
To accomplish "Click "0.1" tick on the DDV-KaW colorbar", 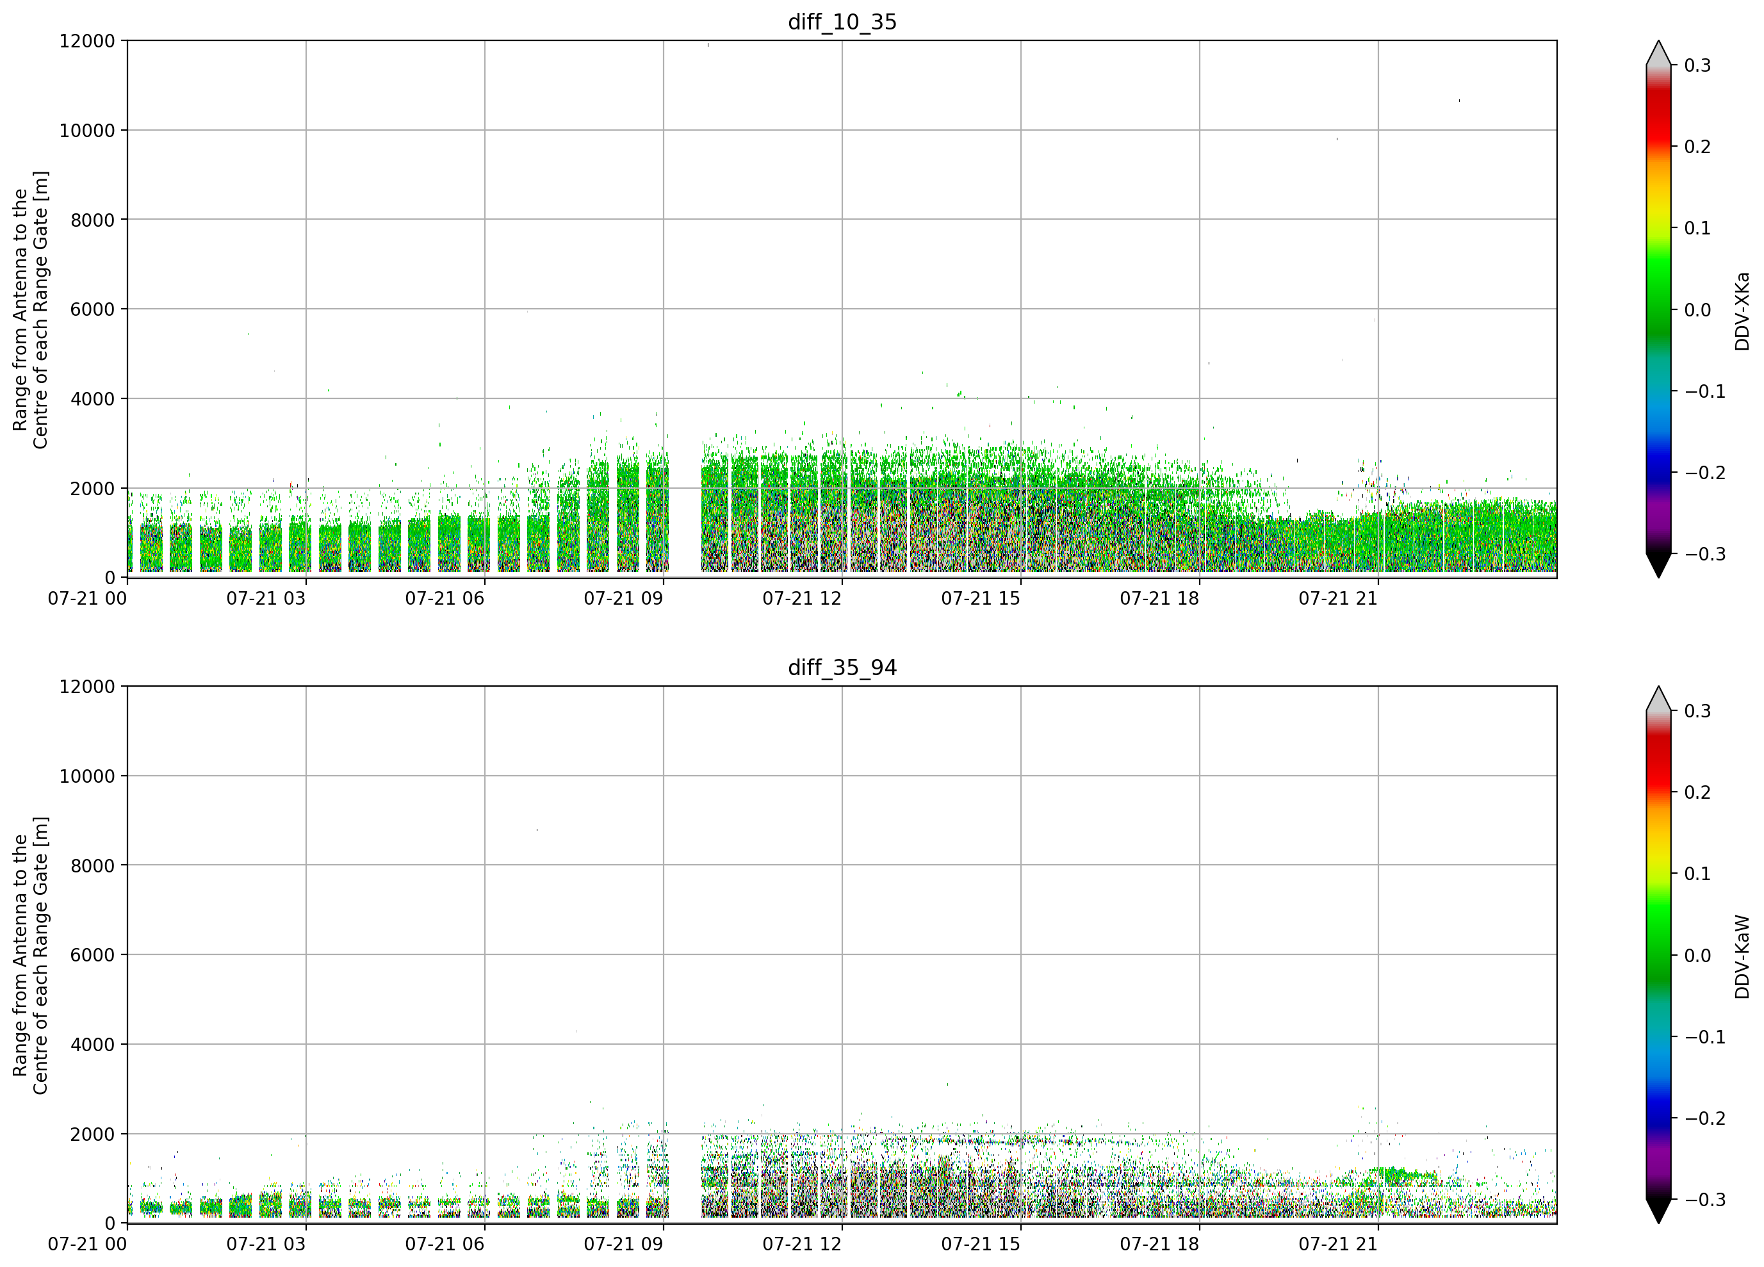I will (x=1697, y=874).
